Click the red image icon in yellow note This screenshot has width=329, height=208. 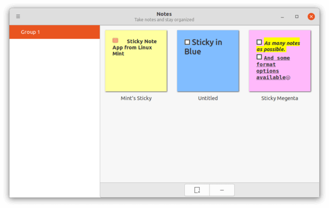click(115, 40)
